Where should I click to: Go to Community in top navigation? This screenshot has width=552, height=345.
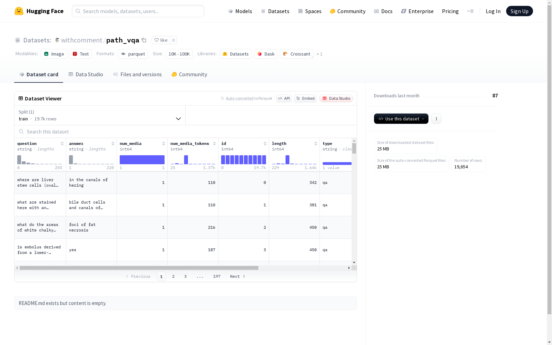click(348, 11)
